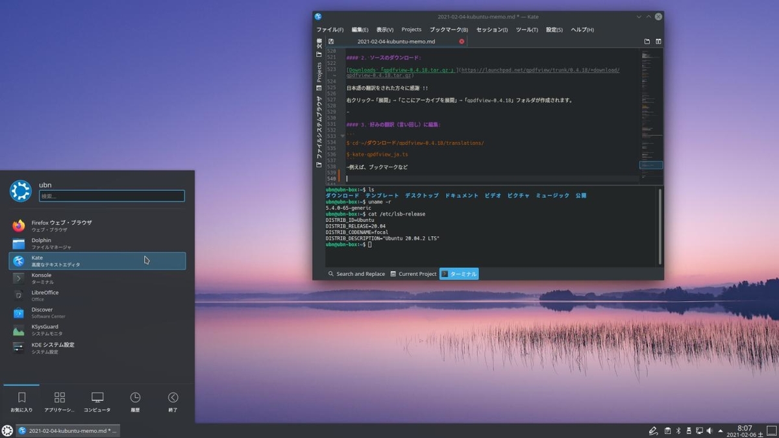Image resolution: width=779 pixels, height=438 pixels.
Task: Open Firefox web browser from favorites
Action: pyautogui.click(x=97, y=226)
